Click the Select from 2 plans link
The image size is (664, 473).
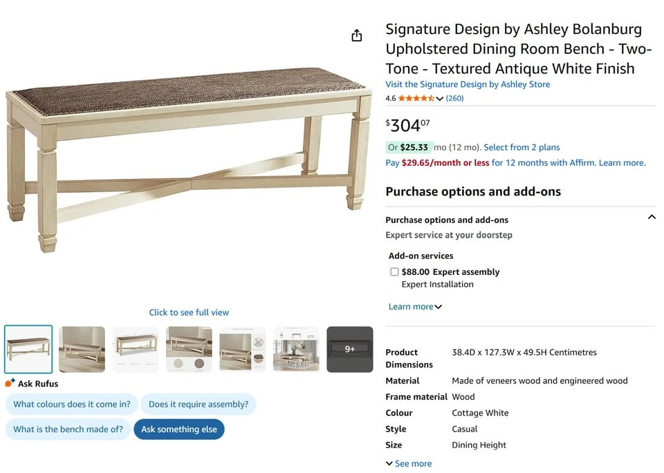click(522, 147)
